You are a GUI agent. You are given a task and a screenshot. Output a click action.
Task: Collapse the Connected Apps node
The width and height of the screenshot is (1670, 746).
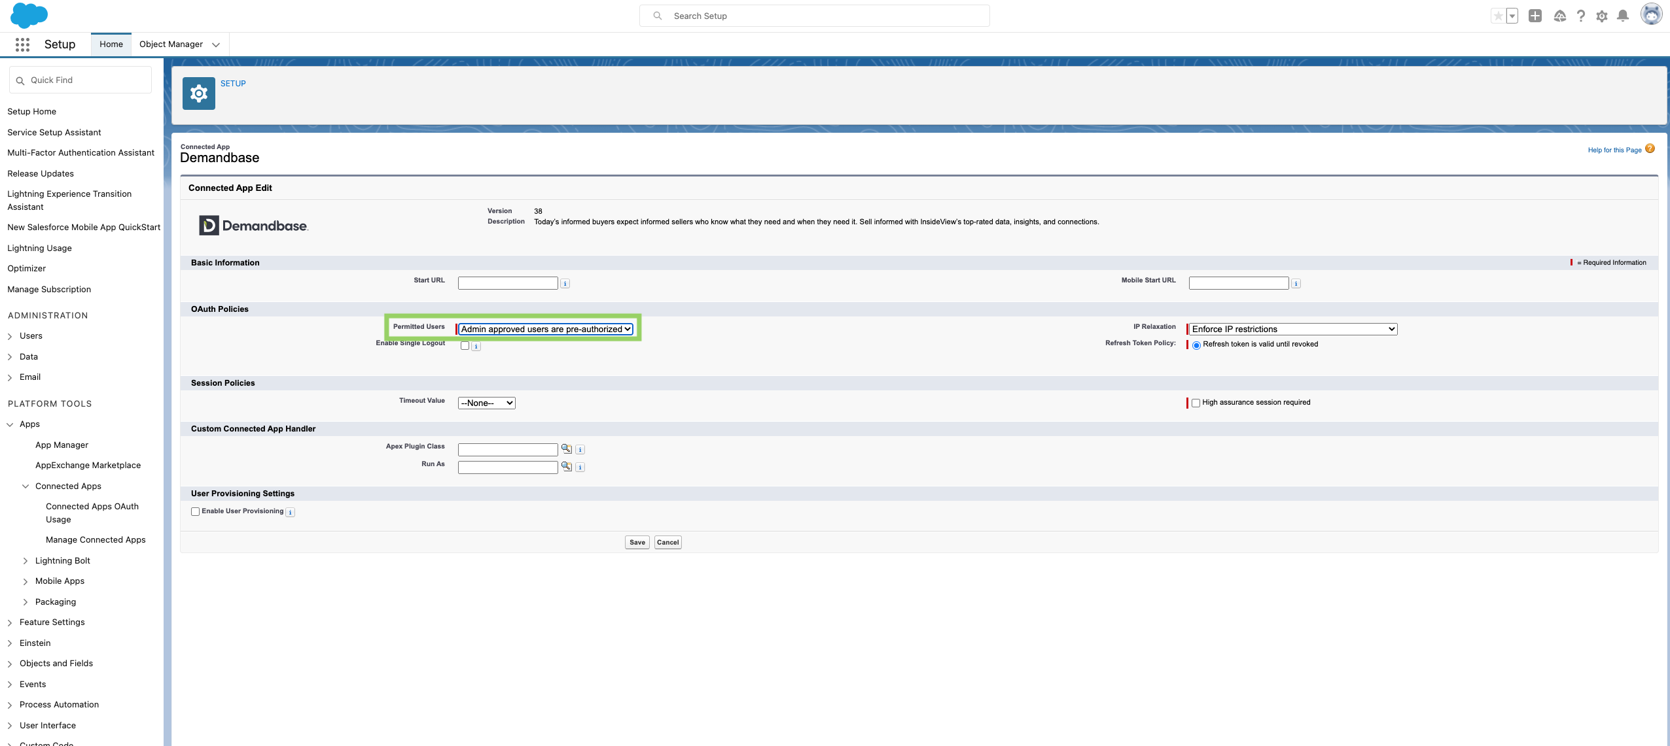click(x=26, y=486)
